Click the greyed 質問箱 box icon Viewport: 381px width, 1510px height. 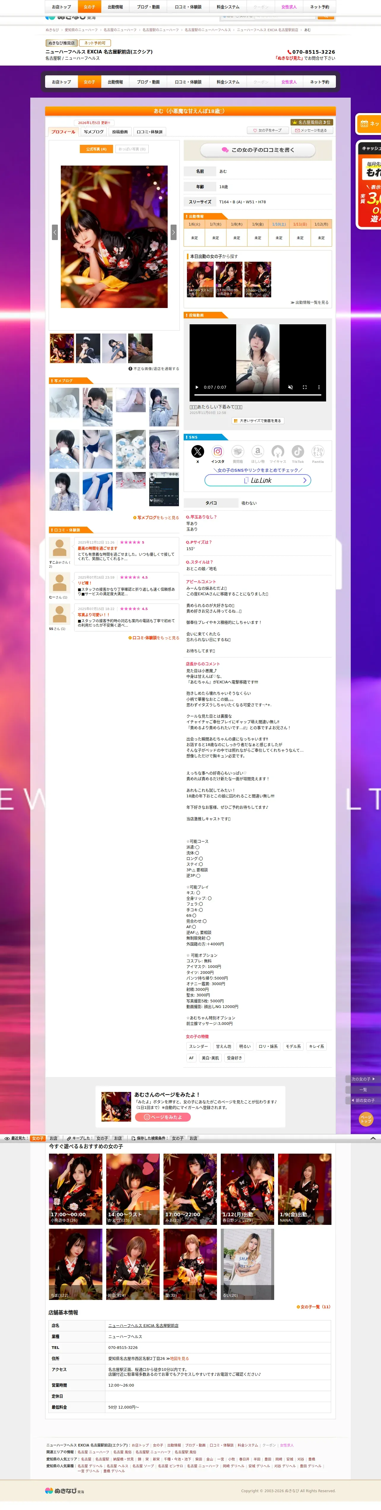pyautogui.click(x=237, y=451)
